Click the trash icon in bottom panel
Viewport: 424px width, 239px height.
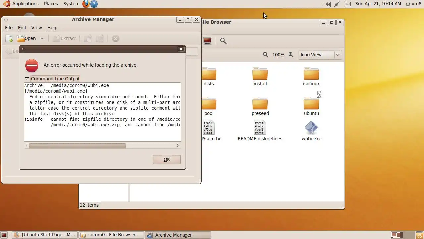(x=419, y=235)
